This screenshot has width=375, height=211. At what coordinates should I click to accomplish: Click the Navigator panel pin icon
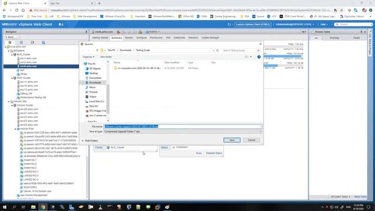click(86, 32)
